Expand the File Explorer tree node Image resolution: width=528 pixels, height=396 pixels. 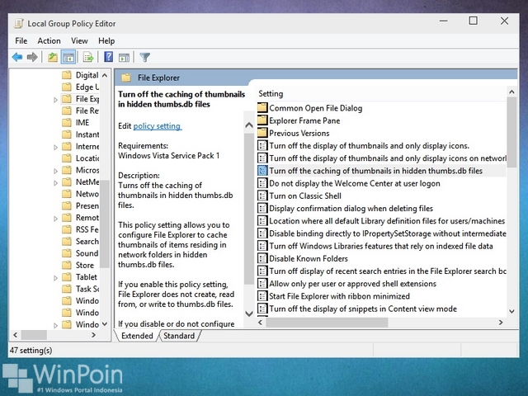[55, 100]
